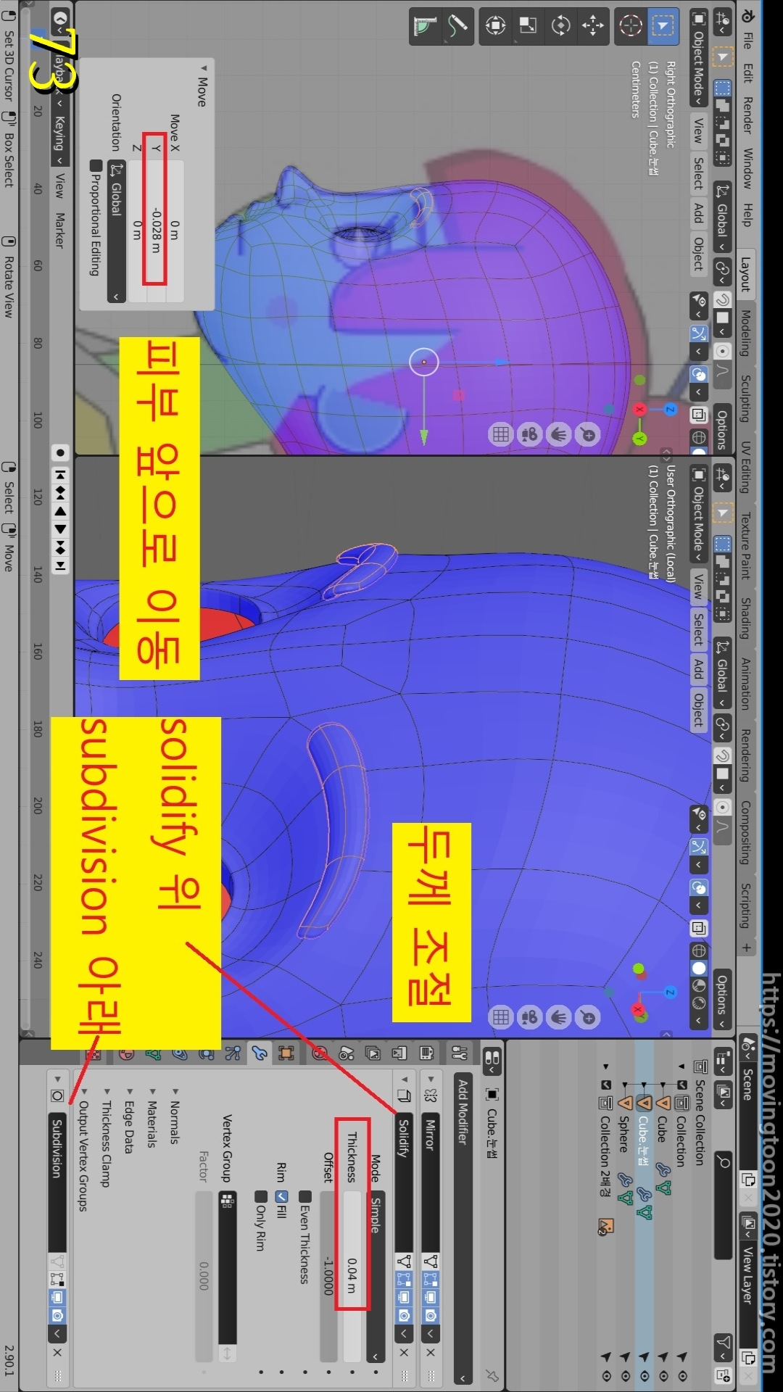Enable the Even Thickness checkbox
783x1392 pixels.
tap(305, 1196)
